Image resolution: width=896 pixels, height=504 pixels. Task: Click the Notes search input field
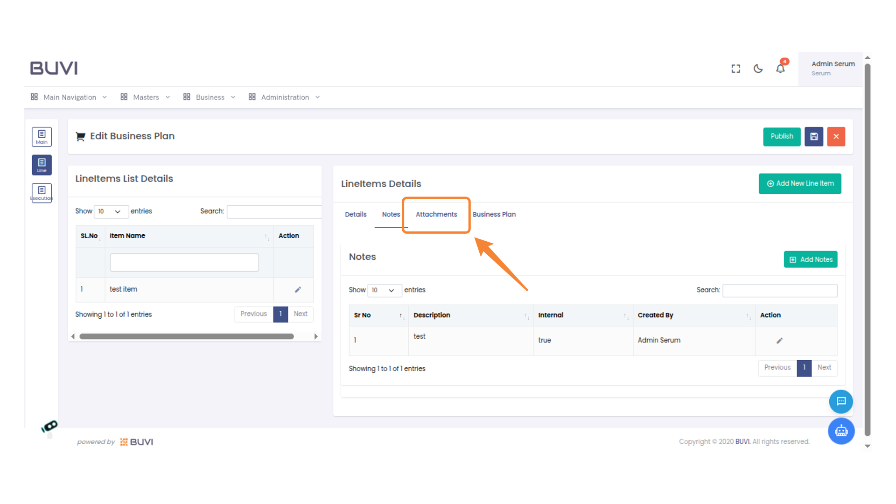point(780,290)
